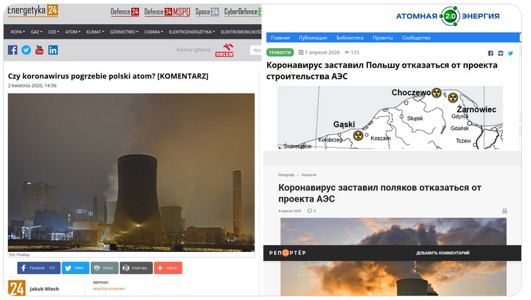Click the print icon in Reporter article
This screenshot has width=531, height=300.
click(504, 211)
